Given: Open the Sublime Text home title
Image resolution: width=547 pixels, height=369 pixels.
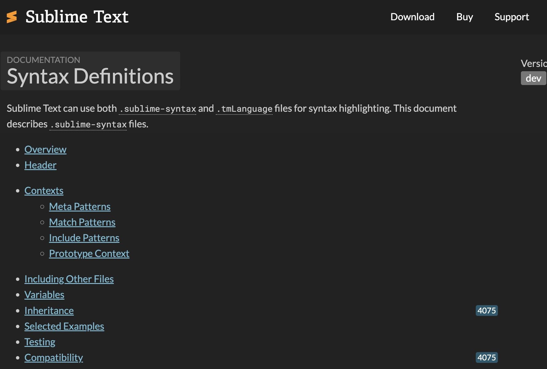Looking at the screenshot, I should click(x=77, y=17).
